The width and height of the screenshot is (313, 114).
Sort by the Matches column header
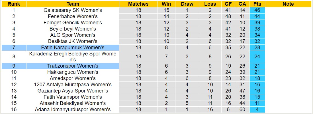point(138,4)
